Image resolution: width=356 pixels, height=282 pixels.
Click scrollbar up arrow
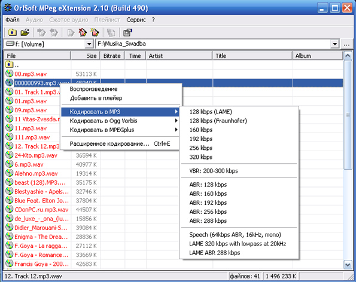348,56
